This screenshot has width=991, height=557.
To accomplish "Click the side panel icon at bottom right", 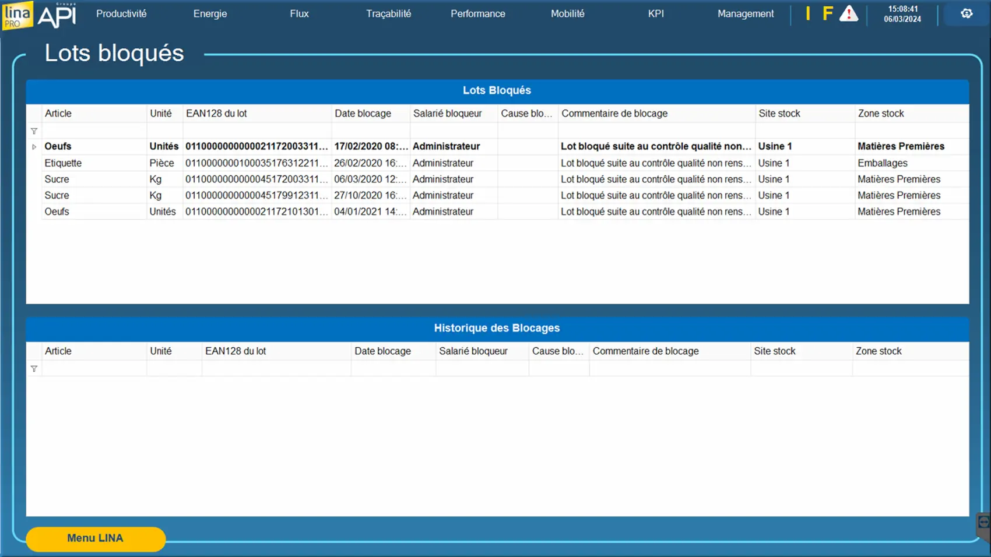I will pyautogui.click(x=983, y=523).
